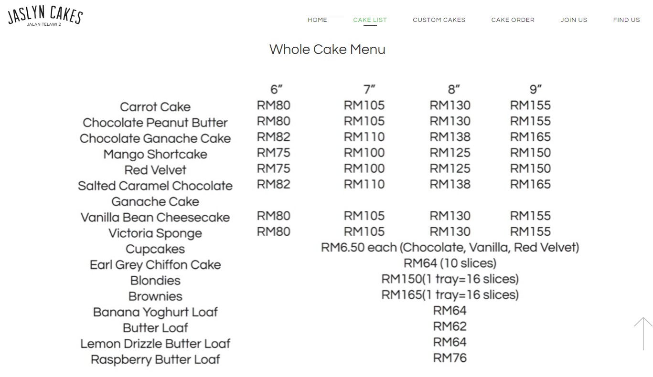Click the scroll-to-top arrow icon
This screenshot has width=653, height=377.
[x=643, y=334]
